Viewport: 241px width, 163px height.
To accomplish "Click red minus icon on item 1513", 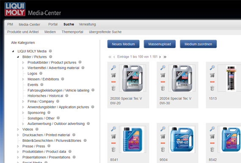I will [212, 82].
